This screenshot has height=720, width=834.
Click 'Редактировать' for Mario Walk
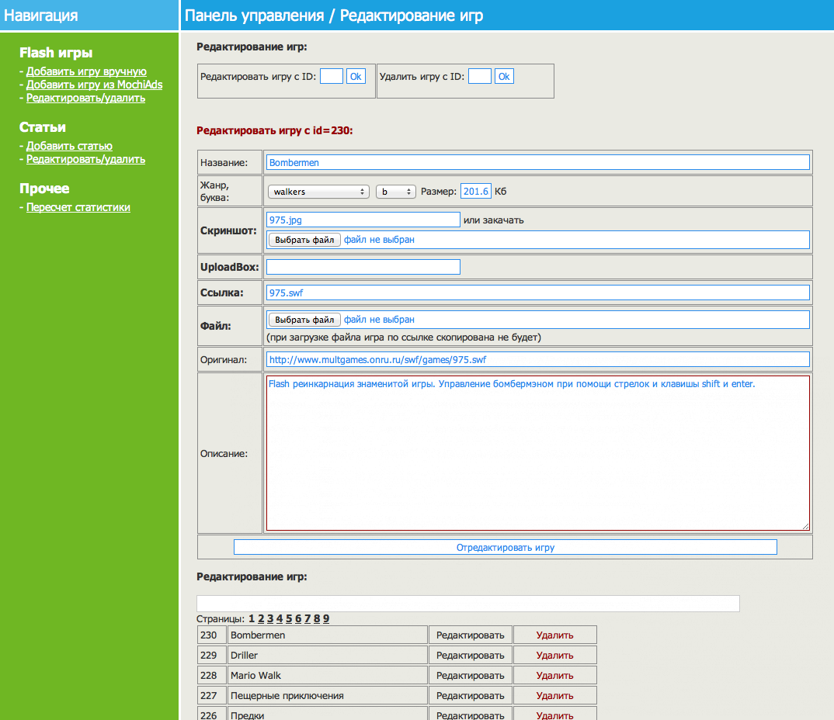[x=470, y=676]
